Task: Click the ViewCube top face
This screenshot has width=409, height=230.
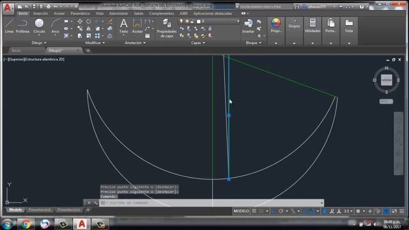Action: click(387, 80)
